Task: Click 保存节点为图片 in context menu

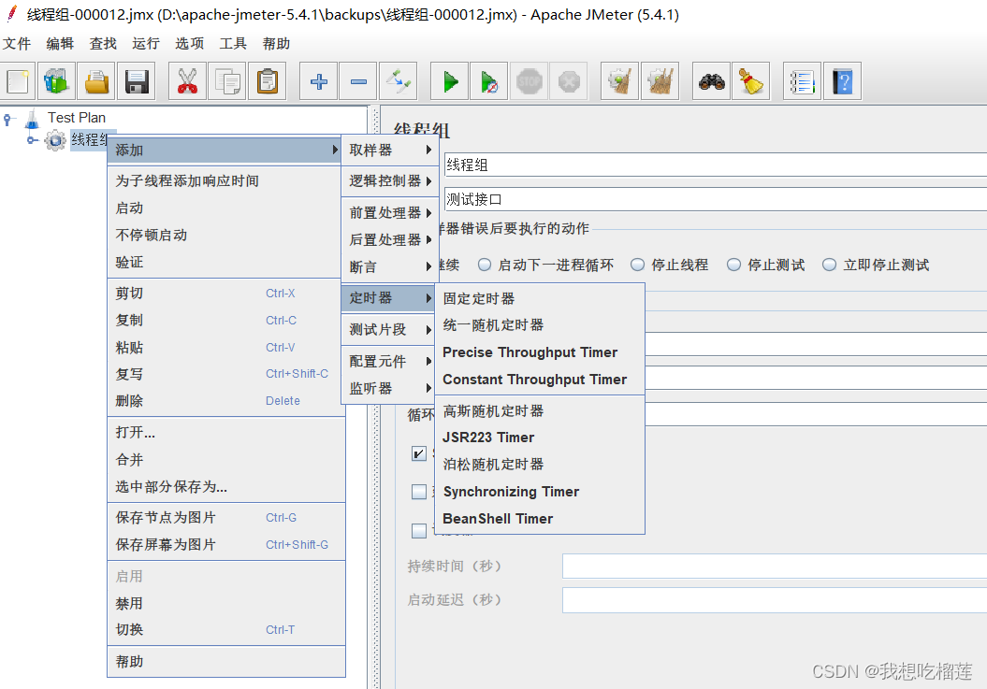Action: [x=225, y=518]
